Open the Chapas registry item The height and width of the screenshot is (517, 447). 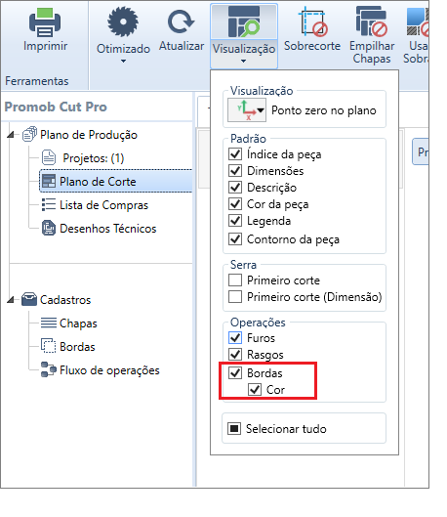pos(68,323)
